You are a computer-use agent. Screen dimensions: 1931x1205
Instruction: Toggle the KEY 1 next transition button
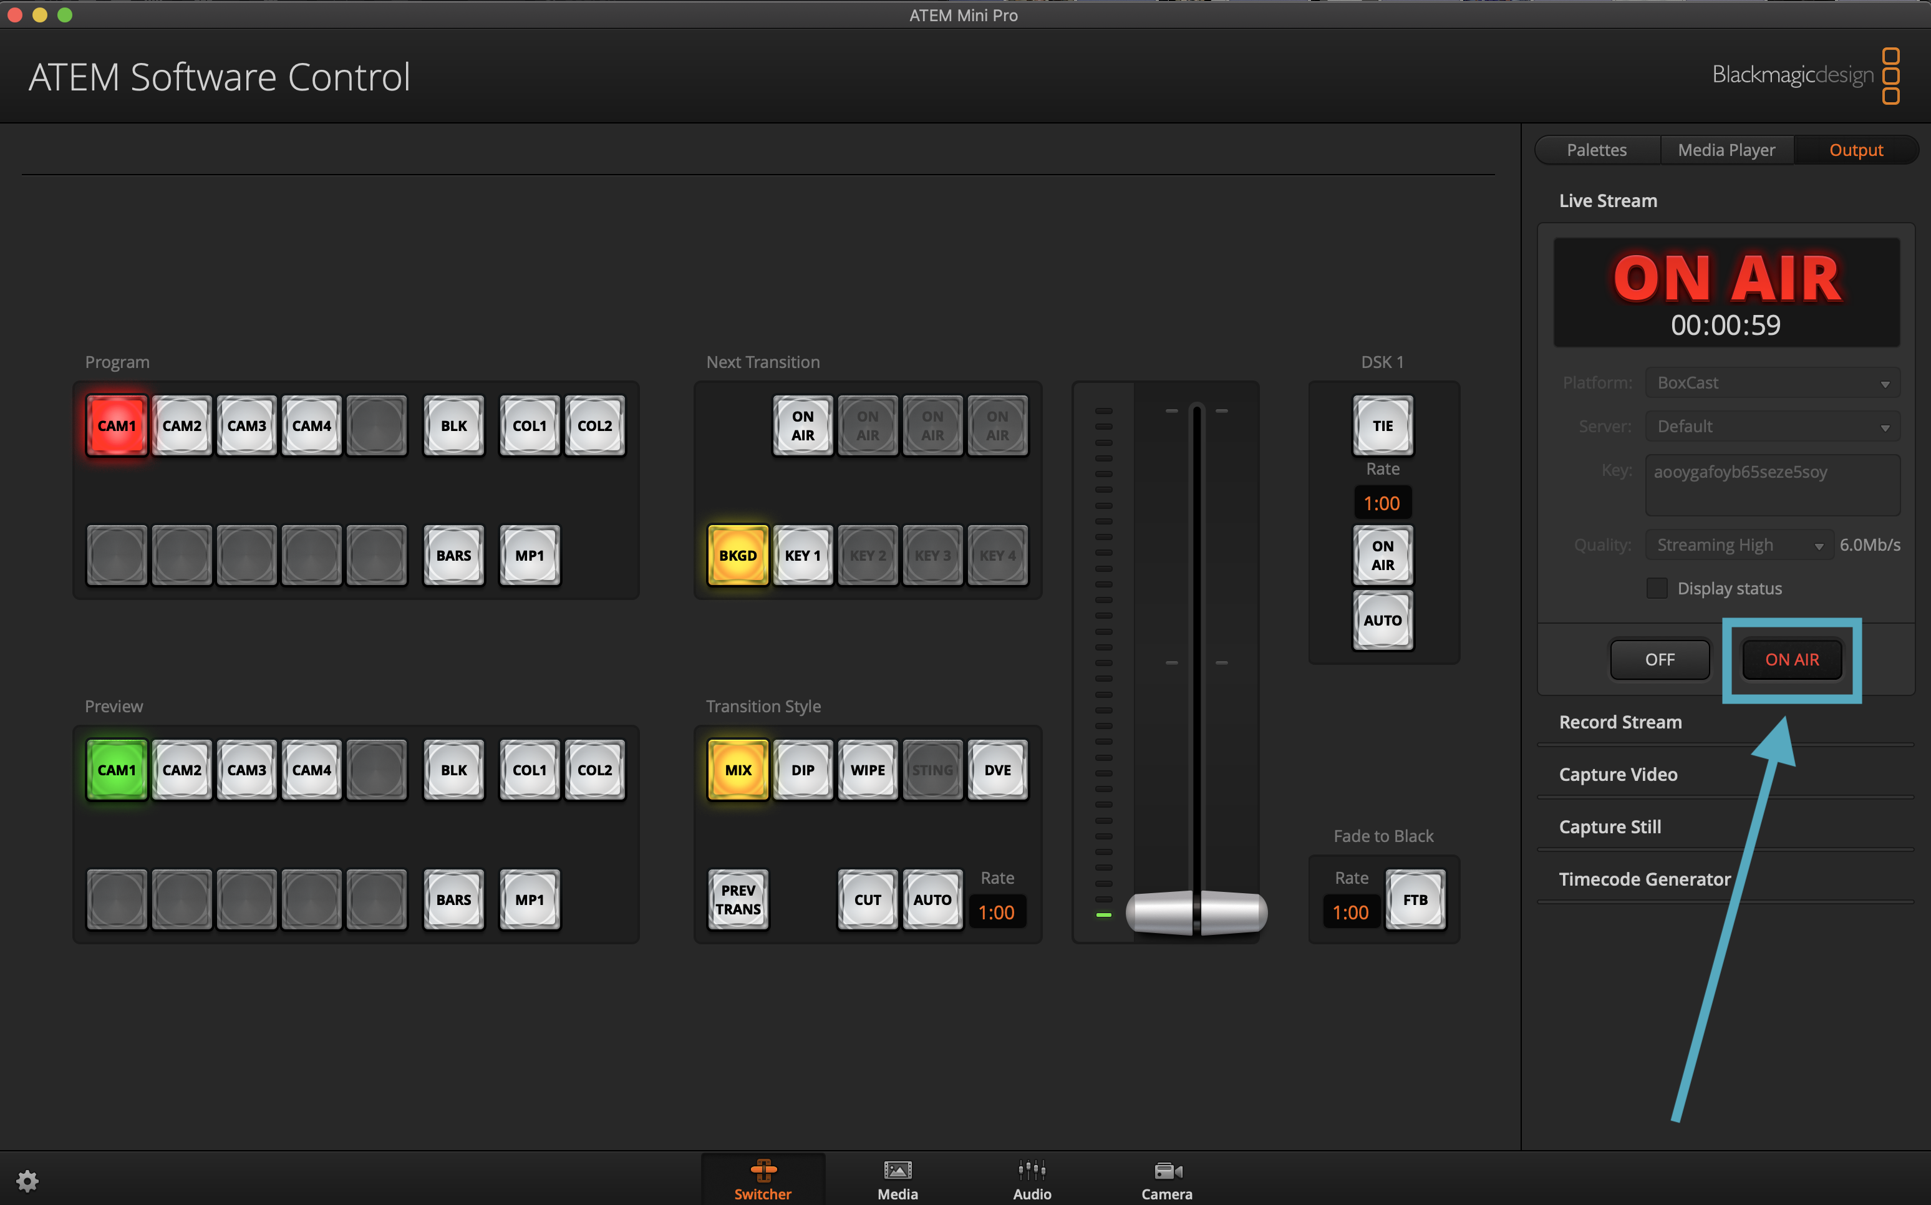tap(803, 556)
